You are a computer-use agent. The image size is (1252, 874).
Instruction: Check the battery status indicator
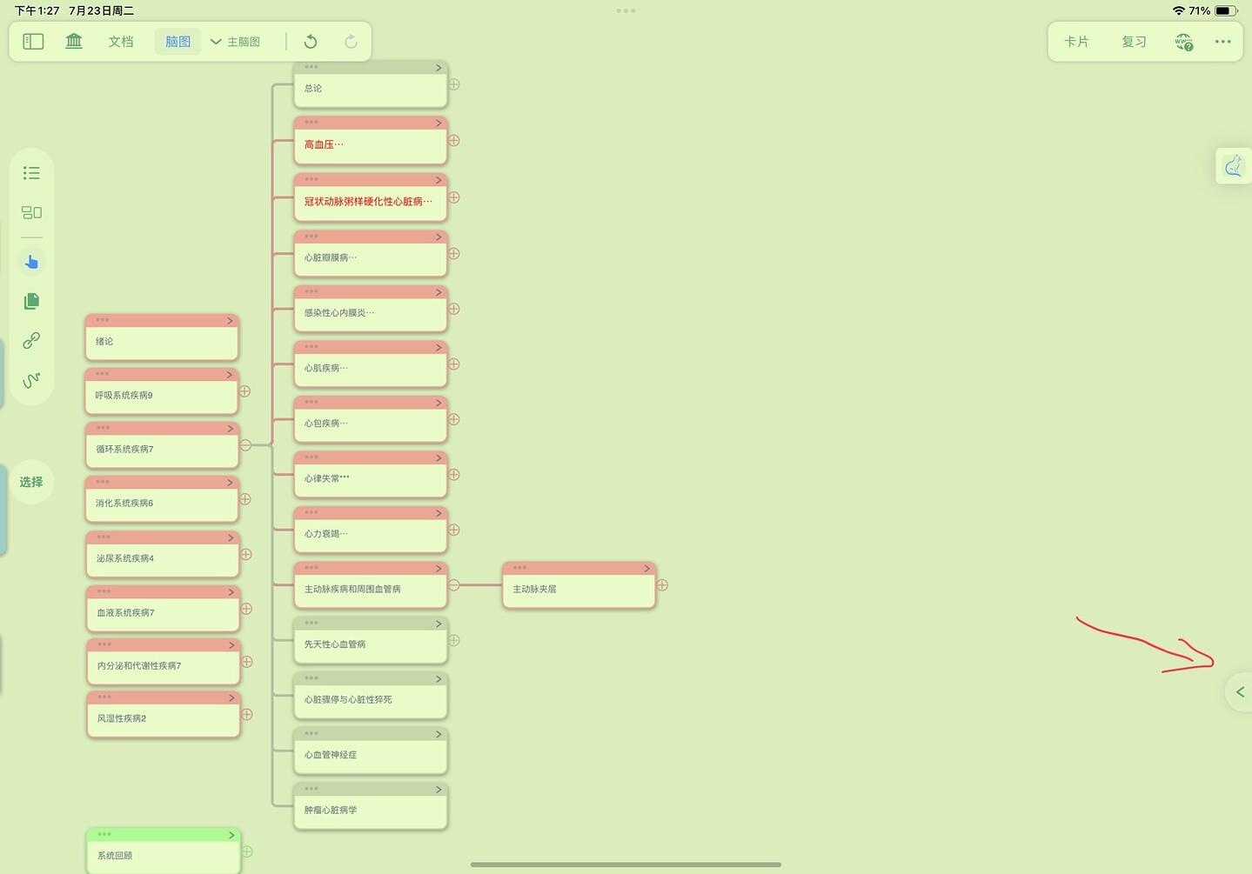point(1227,10)
